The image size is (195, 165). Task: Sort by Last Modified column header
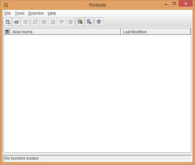[x=156, y=32]
